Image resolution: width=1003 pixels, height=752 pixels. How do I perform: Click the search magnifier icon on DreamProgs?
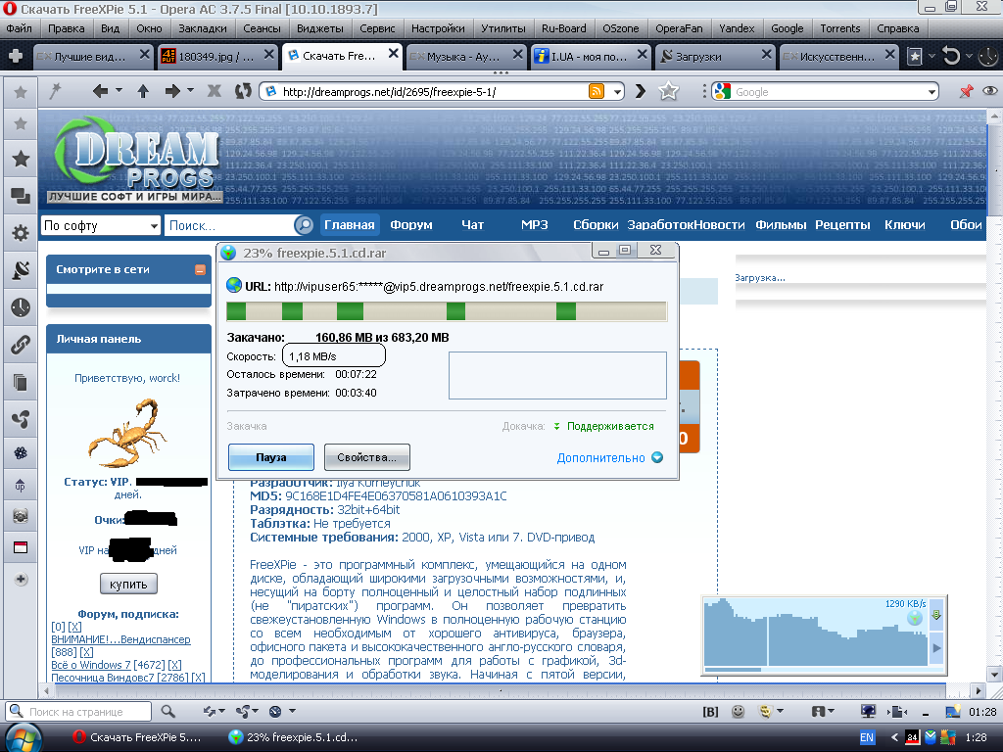coord(304,225)
